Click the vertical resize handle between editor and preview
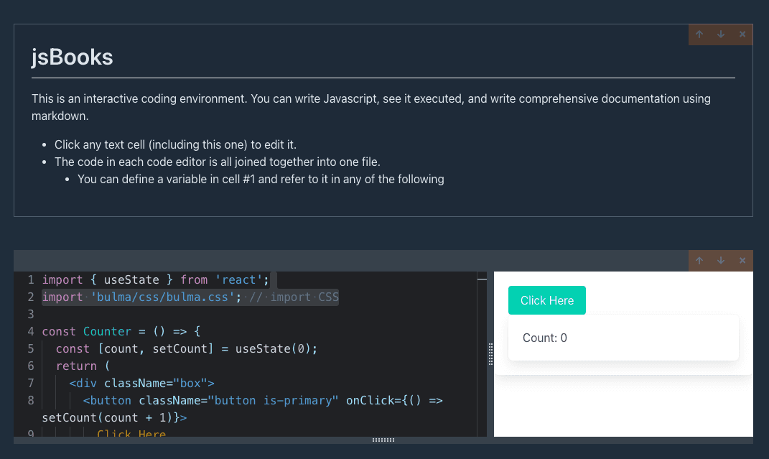 [490, 354]
